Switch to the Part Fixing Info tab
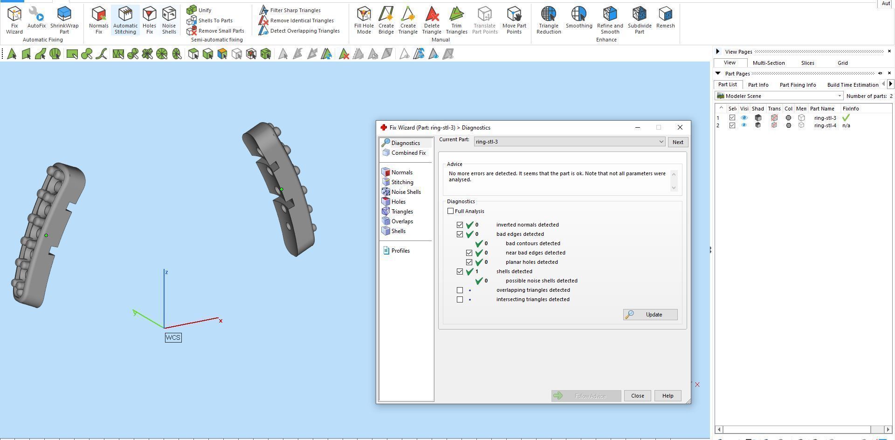895x440 pixels. coord(798,85)
